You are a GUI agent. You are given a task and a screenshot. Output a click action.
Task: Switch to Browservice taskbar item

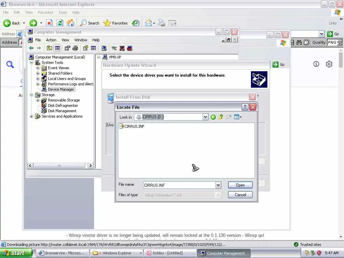(x=62, y=253)
